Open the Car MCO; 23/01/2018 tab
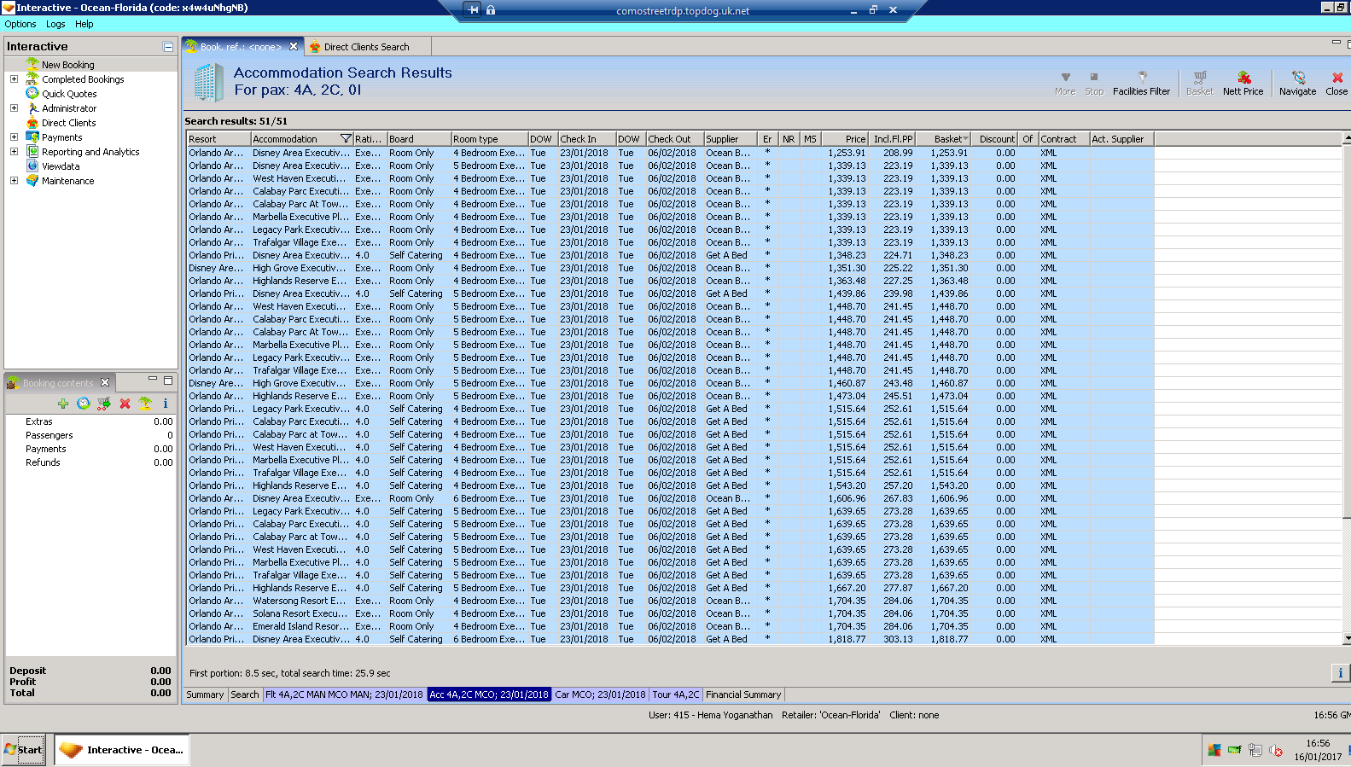Image resolution: width=1351 pixels, height=767 pixels. [600, 694]
